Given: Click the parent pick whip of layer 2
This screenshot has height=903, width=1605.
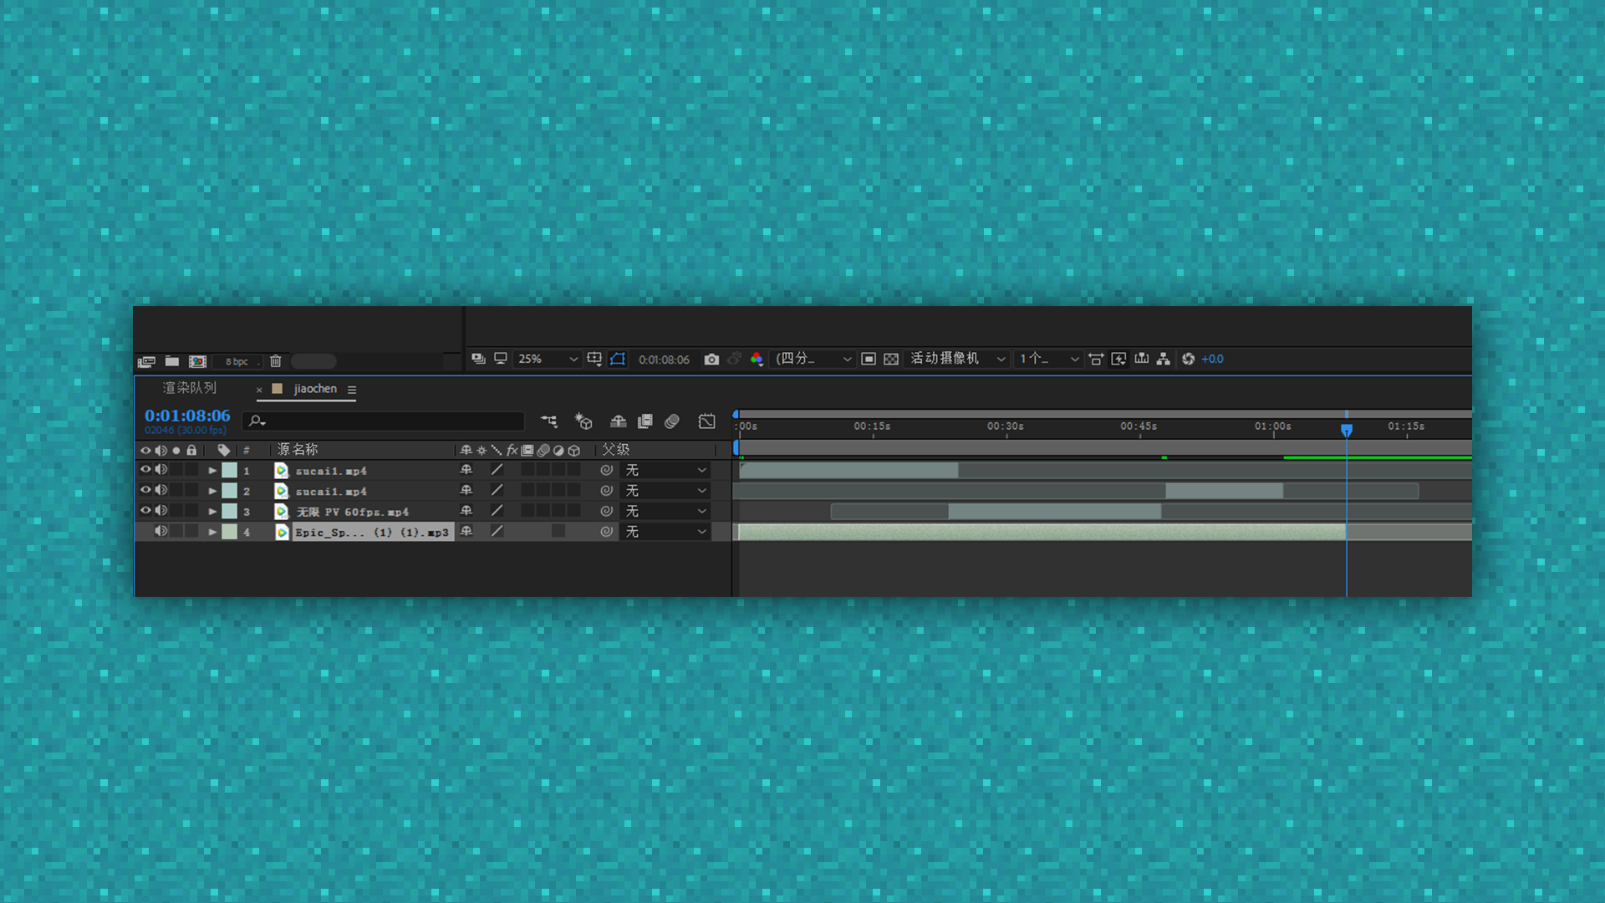Looking at the screenshot, I should coord(607,491).
